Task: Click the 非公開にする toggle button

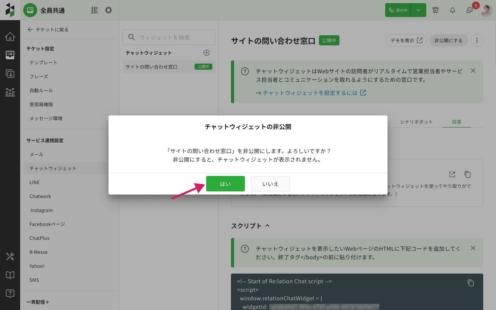Action: pos(448,40)
